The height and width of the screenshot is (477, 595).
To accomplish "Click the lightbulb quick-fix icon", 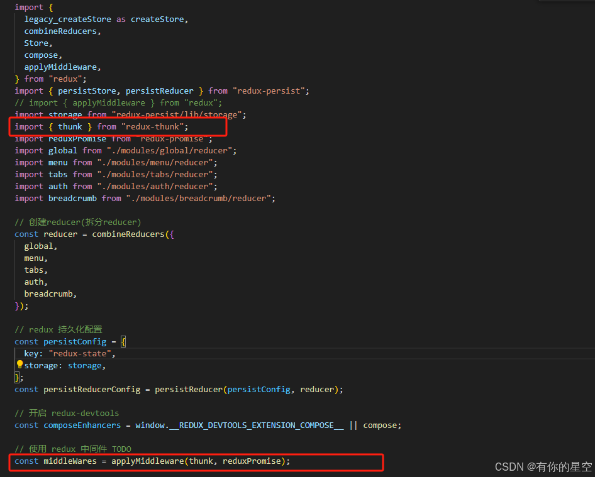I will point(19,365).
